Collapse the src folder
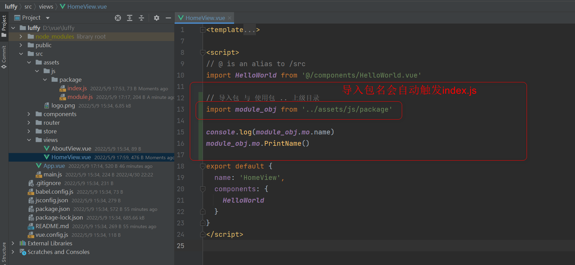575x265 pixels. coord(21,54)
